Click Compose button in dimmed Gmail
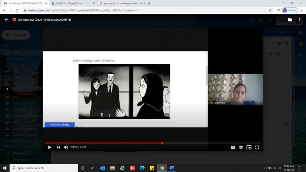 point(16,35)
